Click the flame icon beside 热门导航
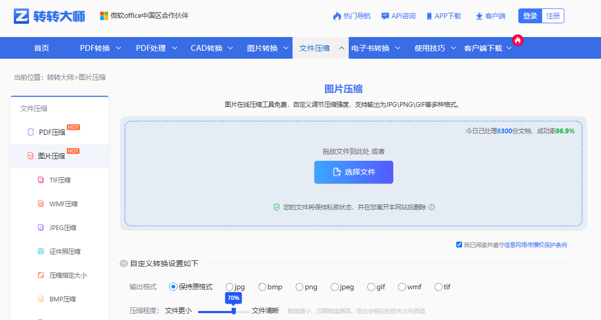The width and height of the screenshot is (601, 320). 337,16
